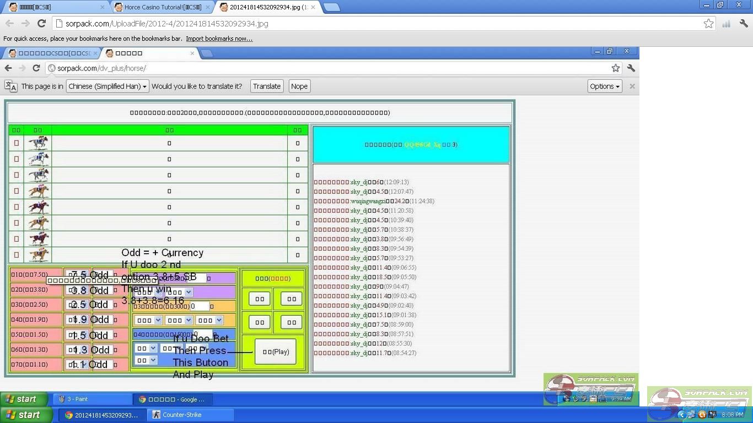This screenshot has height=423, width=753.
Task: Click the address bar showing sorpack.com/UploadFile URL
Action: pyautogui.click(x=375, y=24)
